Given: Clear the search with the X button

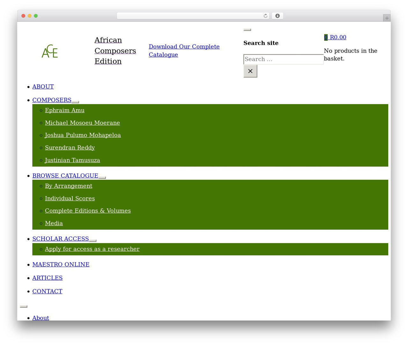Looking at the screenshot, I should (250, 71).
